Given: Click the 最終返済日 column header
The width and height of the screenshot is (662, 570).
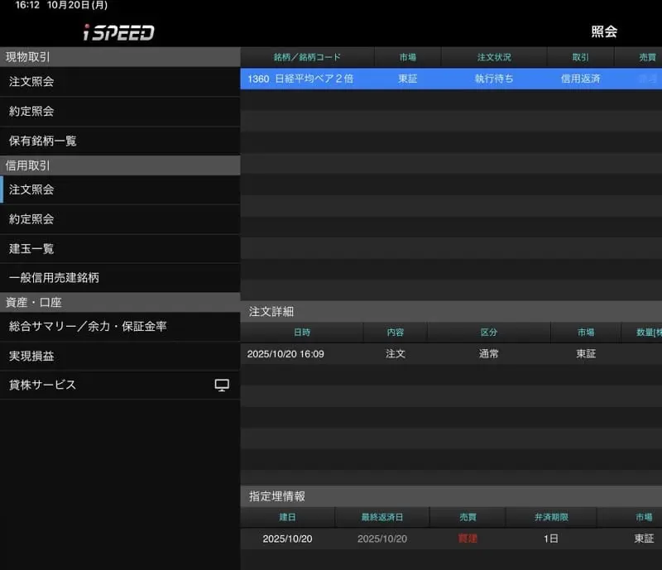Looking at the screenshot, I should click(x=382, y=517).
